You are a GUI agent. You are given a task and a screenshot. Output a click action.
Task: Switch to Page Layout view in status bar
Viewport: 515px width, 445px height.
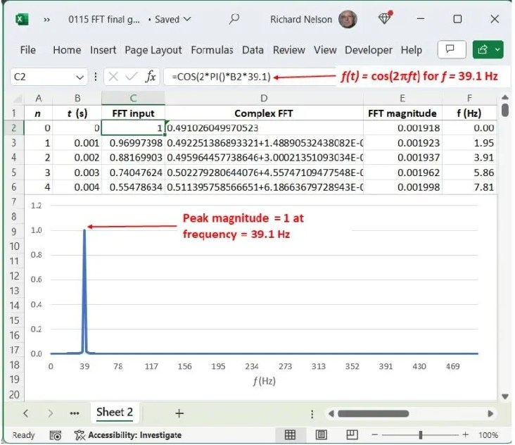tap(321, 435)
